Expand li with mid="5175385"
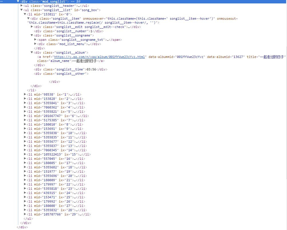Viewport: 287px width, 230px height. click(25, 120)
